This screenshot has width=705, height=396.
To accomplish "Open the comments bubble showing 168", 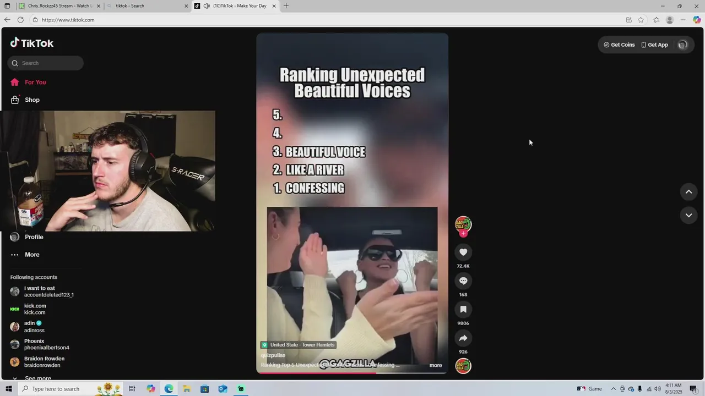I will pyautogui.click(x=463, y=280).
